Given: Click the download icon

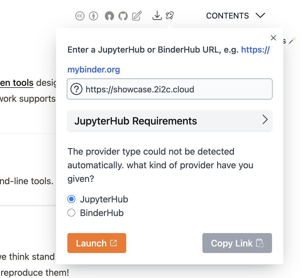Looking at the screenshot, I should (x=157, y=16).
